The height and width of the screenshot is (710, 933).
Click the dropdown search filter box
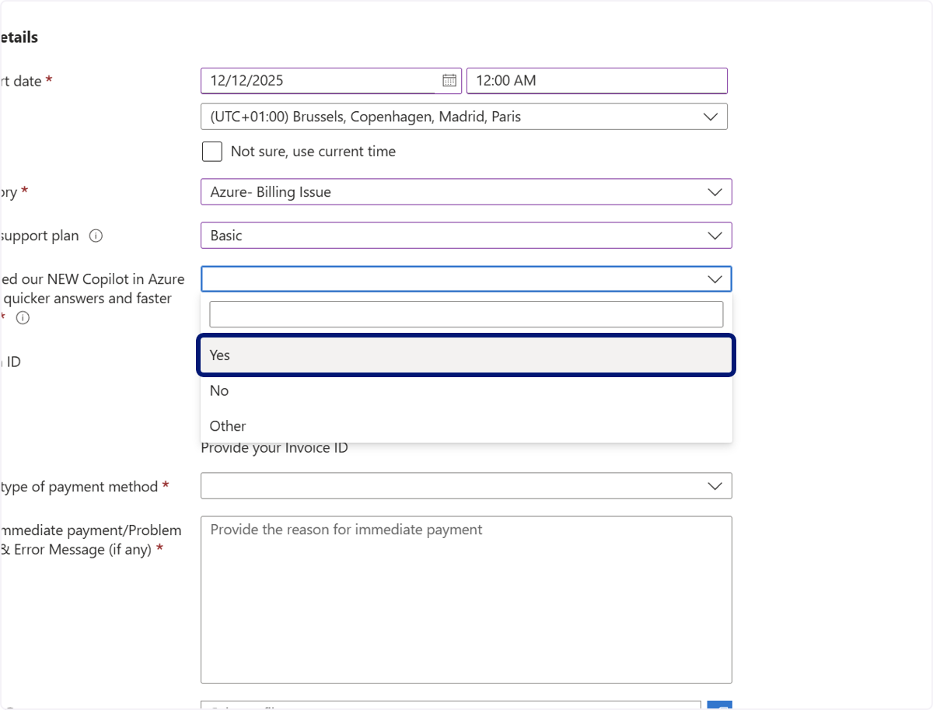point(466,314)
